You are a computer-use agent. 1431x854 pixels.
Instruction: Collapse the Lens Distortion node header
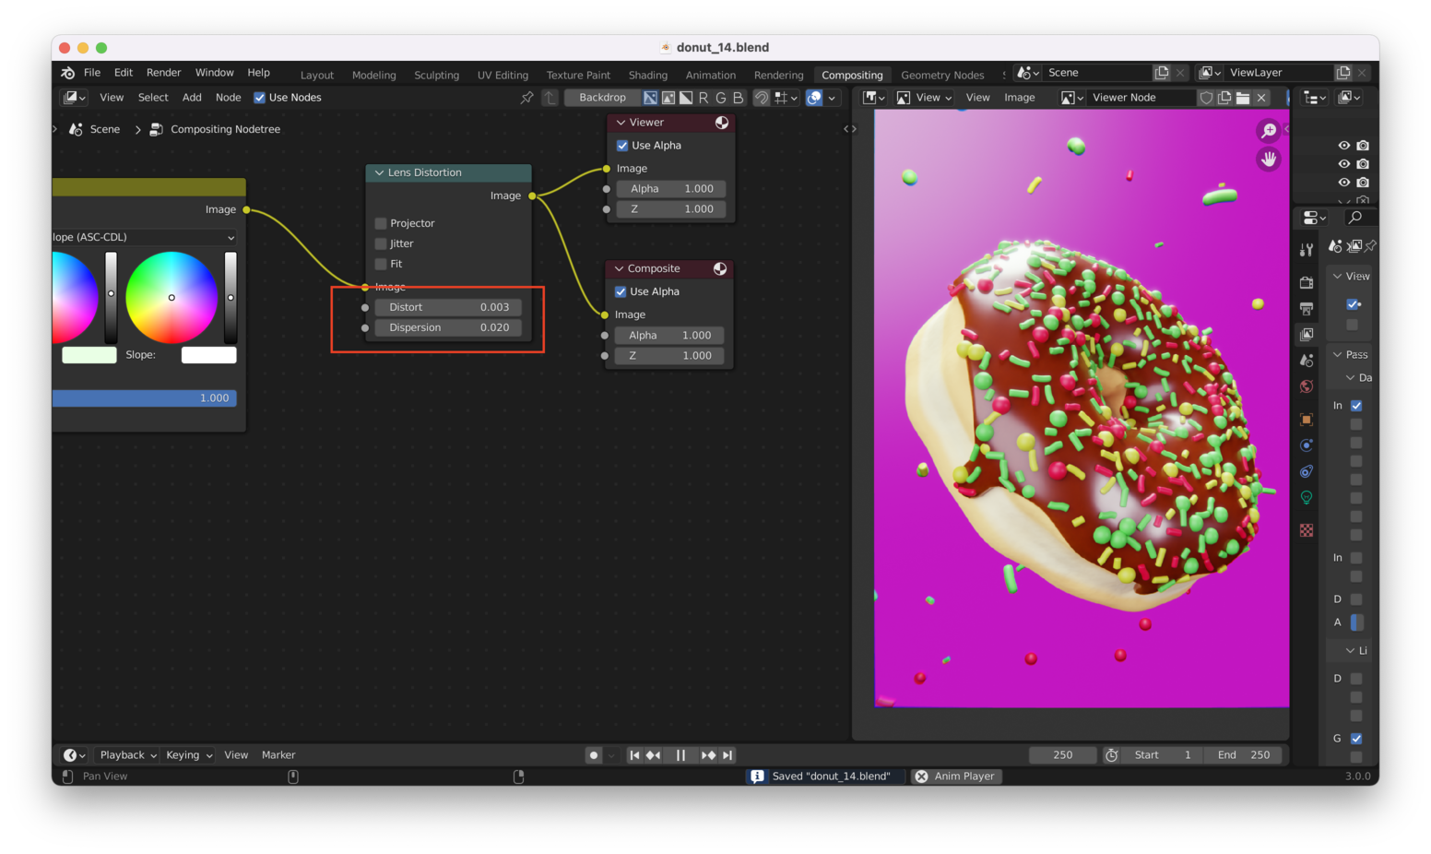378,172
